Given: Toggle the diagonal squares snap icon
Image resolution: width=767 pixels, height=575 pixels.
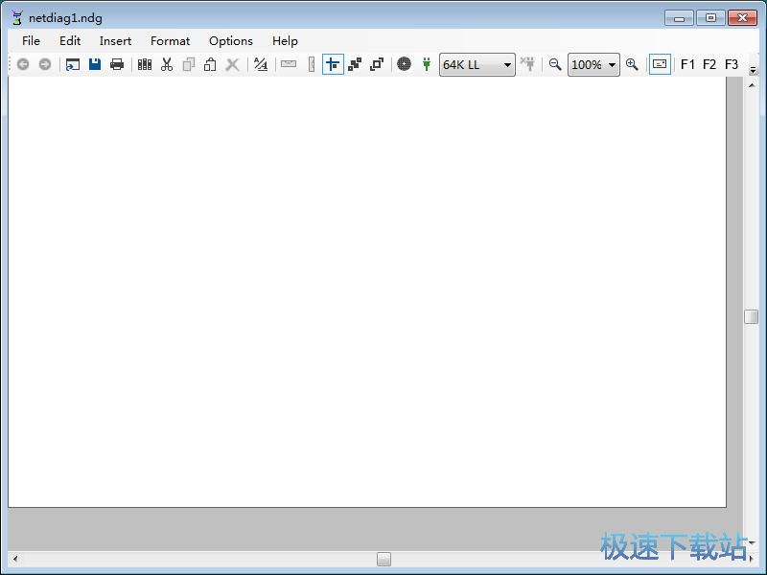Looking at the screenshot, I should tap(355, 64).
